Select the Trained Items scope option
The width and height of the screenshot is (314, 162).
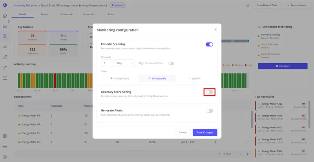120,78
